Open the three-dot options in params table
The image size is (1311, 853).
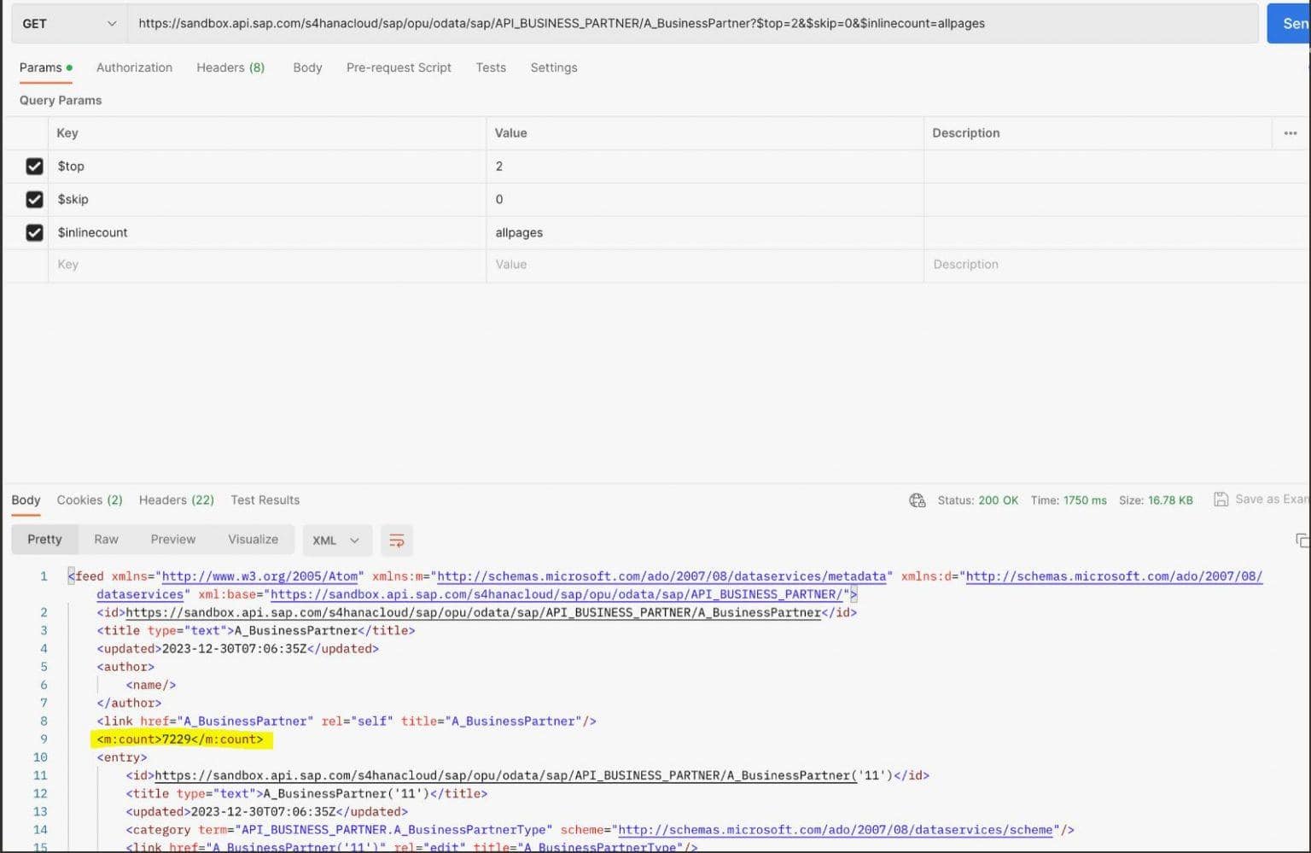click(x=1290, y=133)
